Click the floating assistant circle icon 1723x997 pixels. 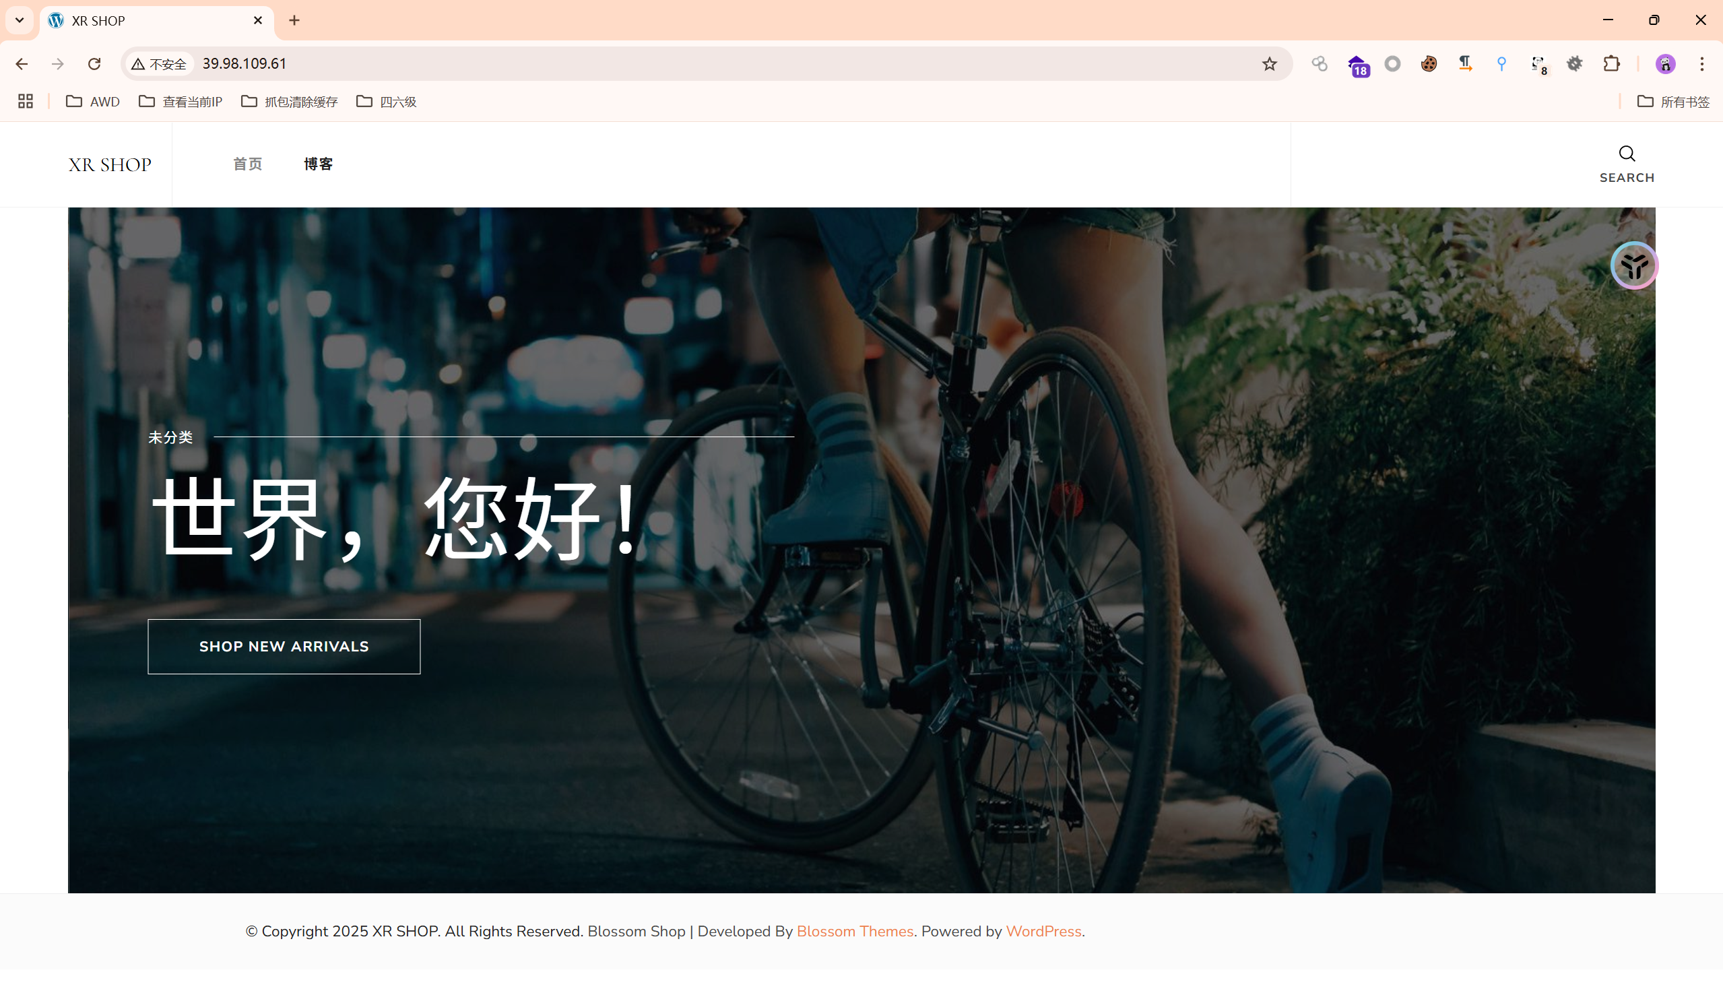coord(1634,266)
